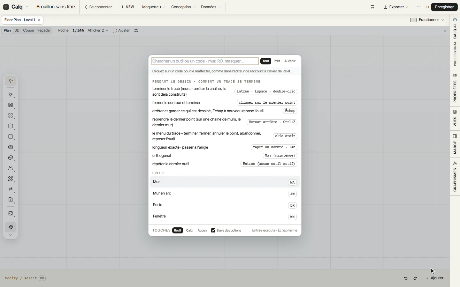Image resolution: width=460 pixels, height=287 pixels.
Task: Switch to the 3D view tab
Action: pyautogui.click(x=17, y=31)
